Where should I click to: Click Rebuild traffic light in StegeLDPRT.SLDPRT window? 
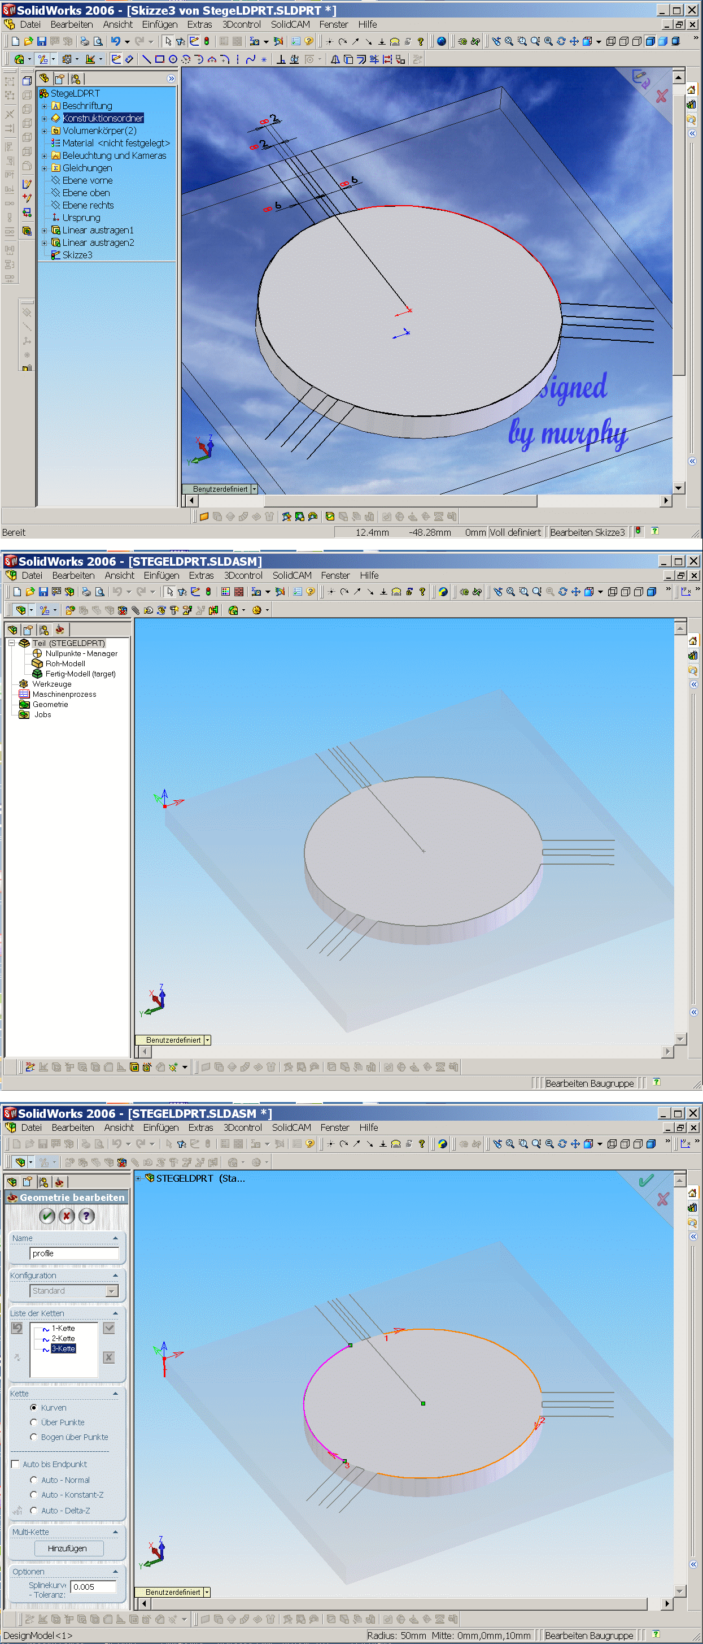tap(207, 41)
